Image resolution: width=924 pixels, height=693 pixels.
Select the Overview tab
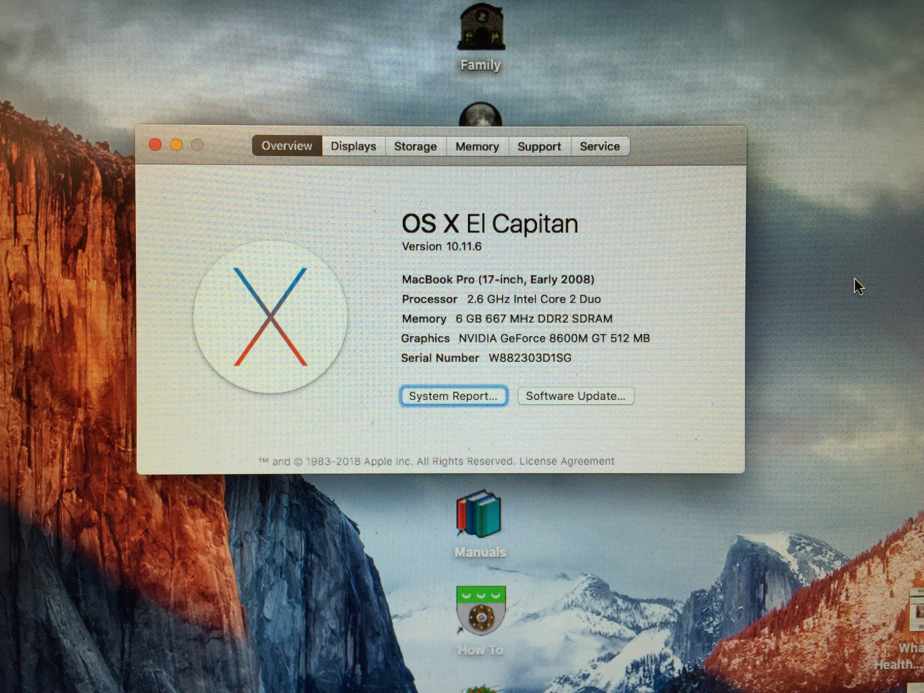coord(287,146)
